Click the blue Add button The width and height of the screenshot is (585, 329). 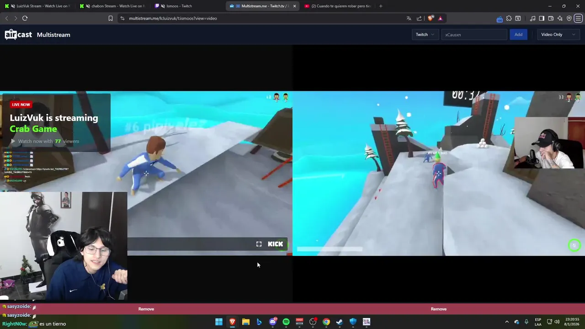pyautogui.click(x=518, y=35)
